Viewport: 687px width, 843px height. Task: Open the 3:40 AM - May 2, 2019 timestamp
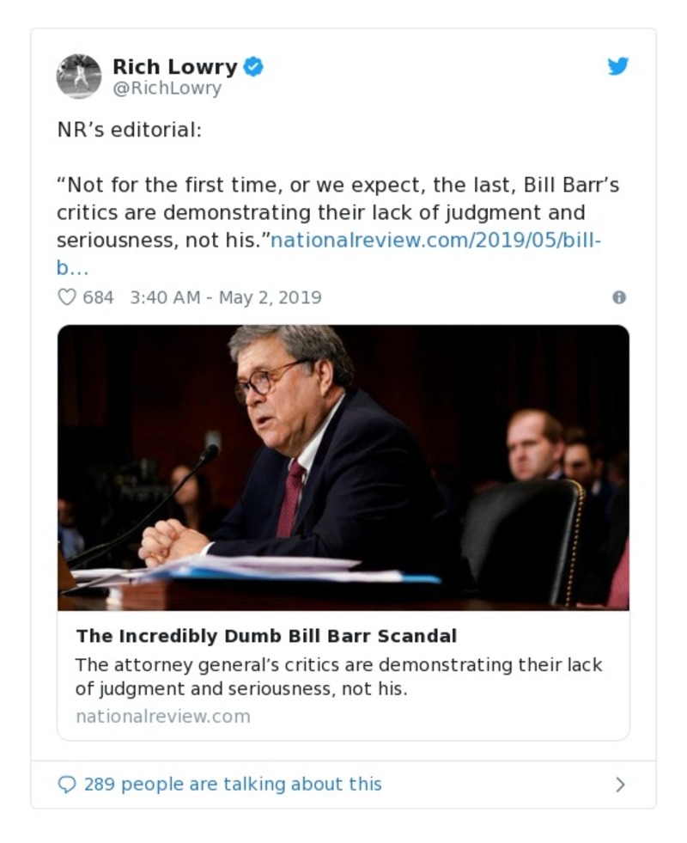[x=226, y=297]
